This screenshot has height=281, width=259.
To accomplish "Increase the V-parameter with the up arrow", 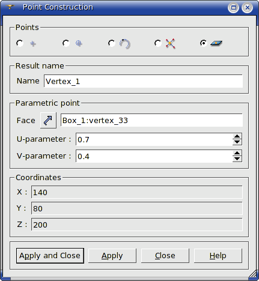I will (x=237, y=153).
